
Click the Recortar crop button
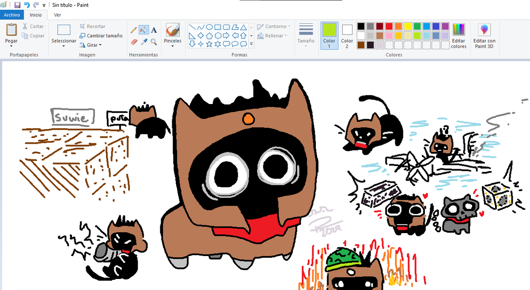point(92,26)
